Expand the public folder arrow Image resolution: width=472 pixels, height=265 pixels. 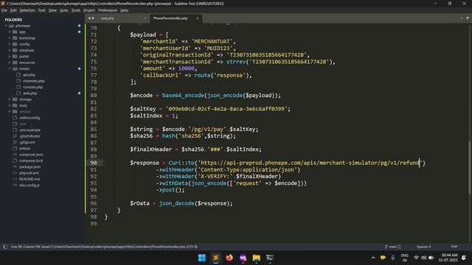click(x=10, y=57)
